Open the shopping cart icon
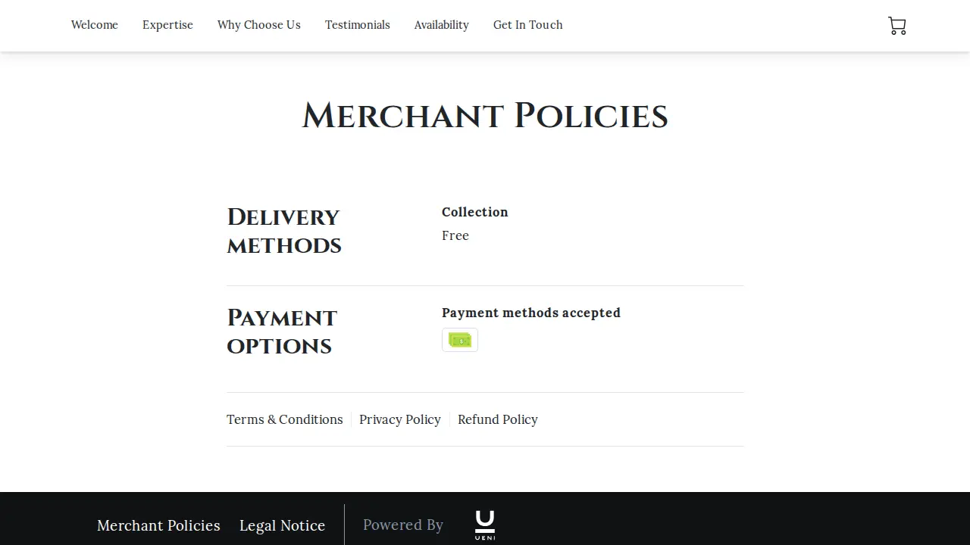The image size is (970, 545). click(x=897, y=26)
